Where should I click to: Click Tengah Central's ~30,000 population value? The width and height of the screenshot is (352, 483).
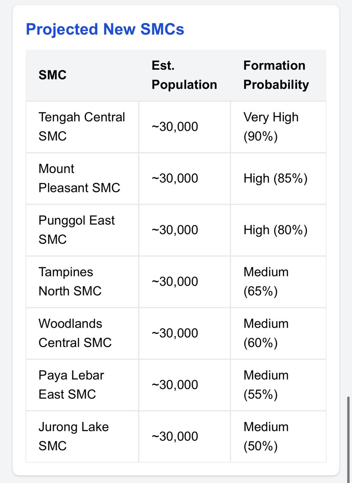(175, 127)
